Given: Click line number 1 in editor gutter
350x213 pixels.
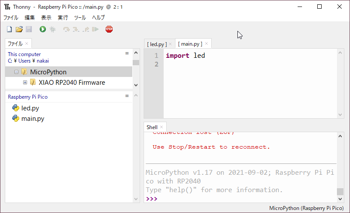Looking at the screenshot, I should [156, 55].
